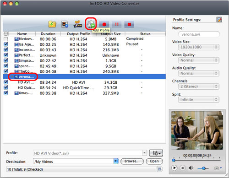Collapse the verona file tree row
The height and width of the screenshot is (178, 229).
12,77
